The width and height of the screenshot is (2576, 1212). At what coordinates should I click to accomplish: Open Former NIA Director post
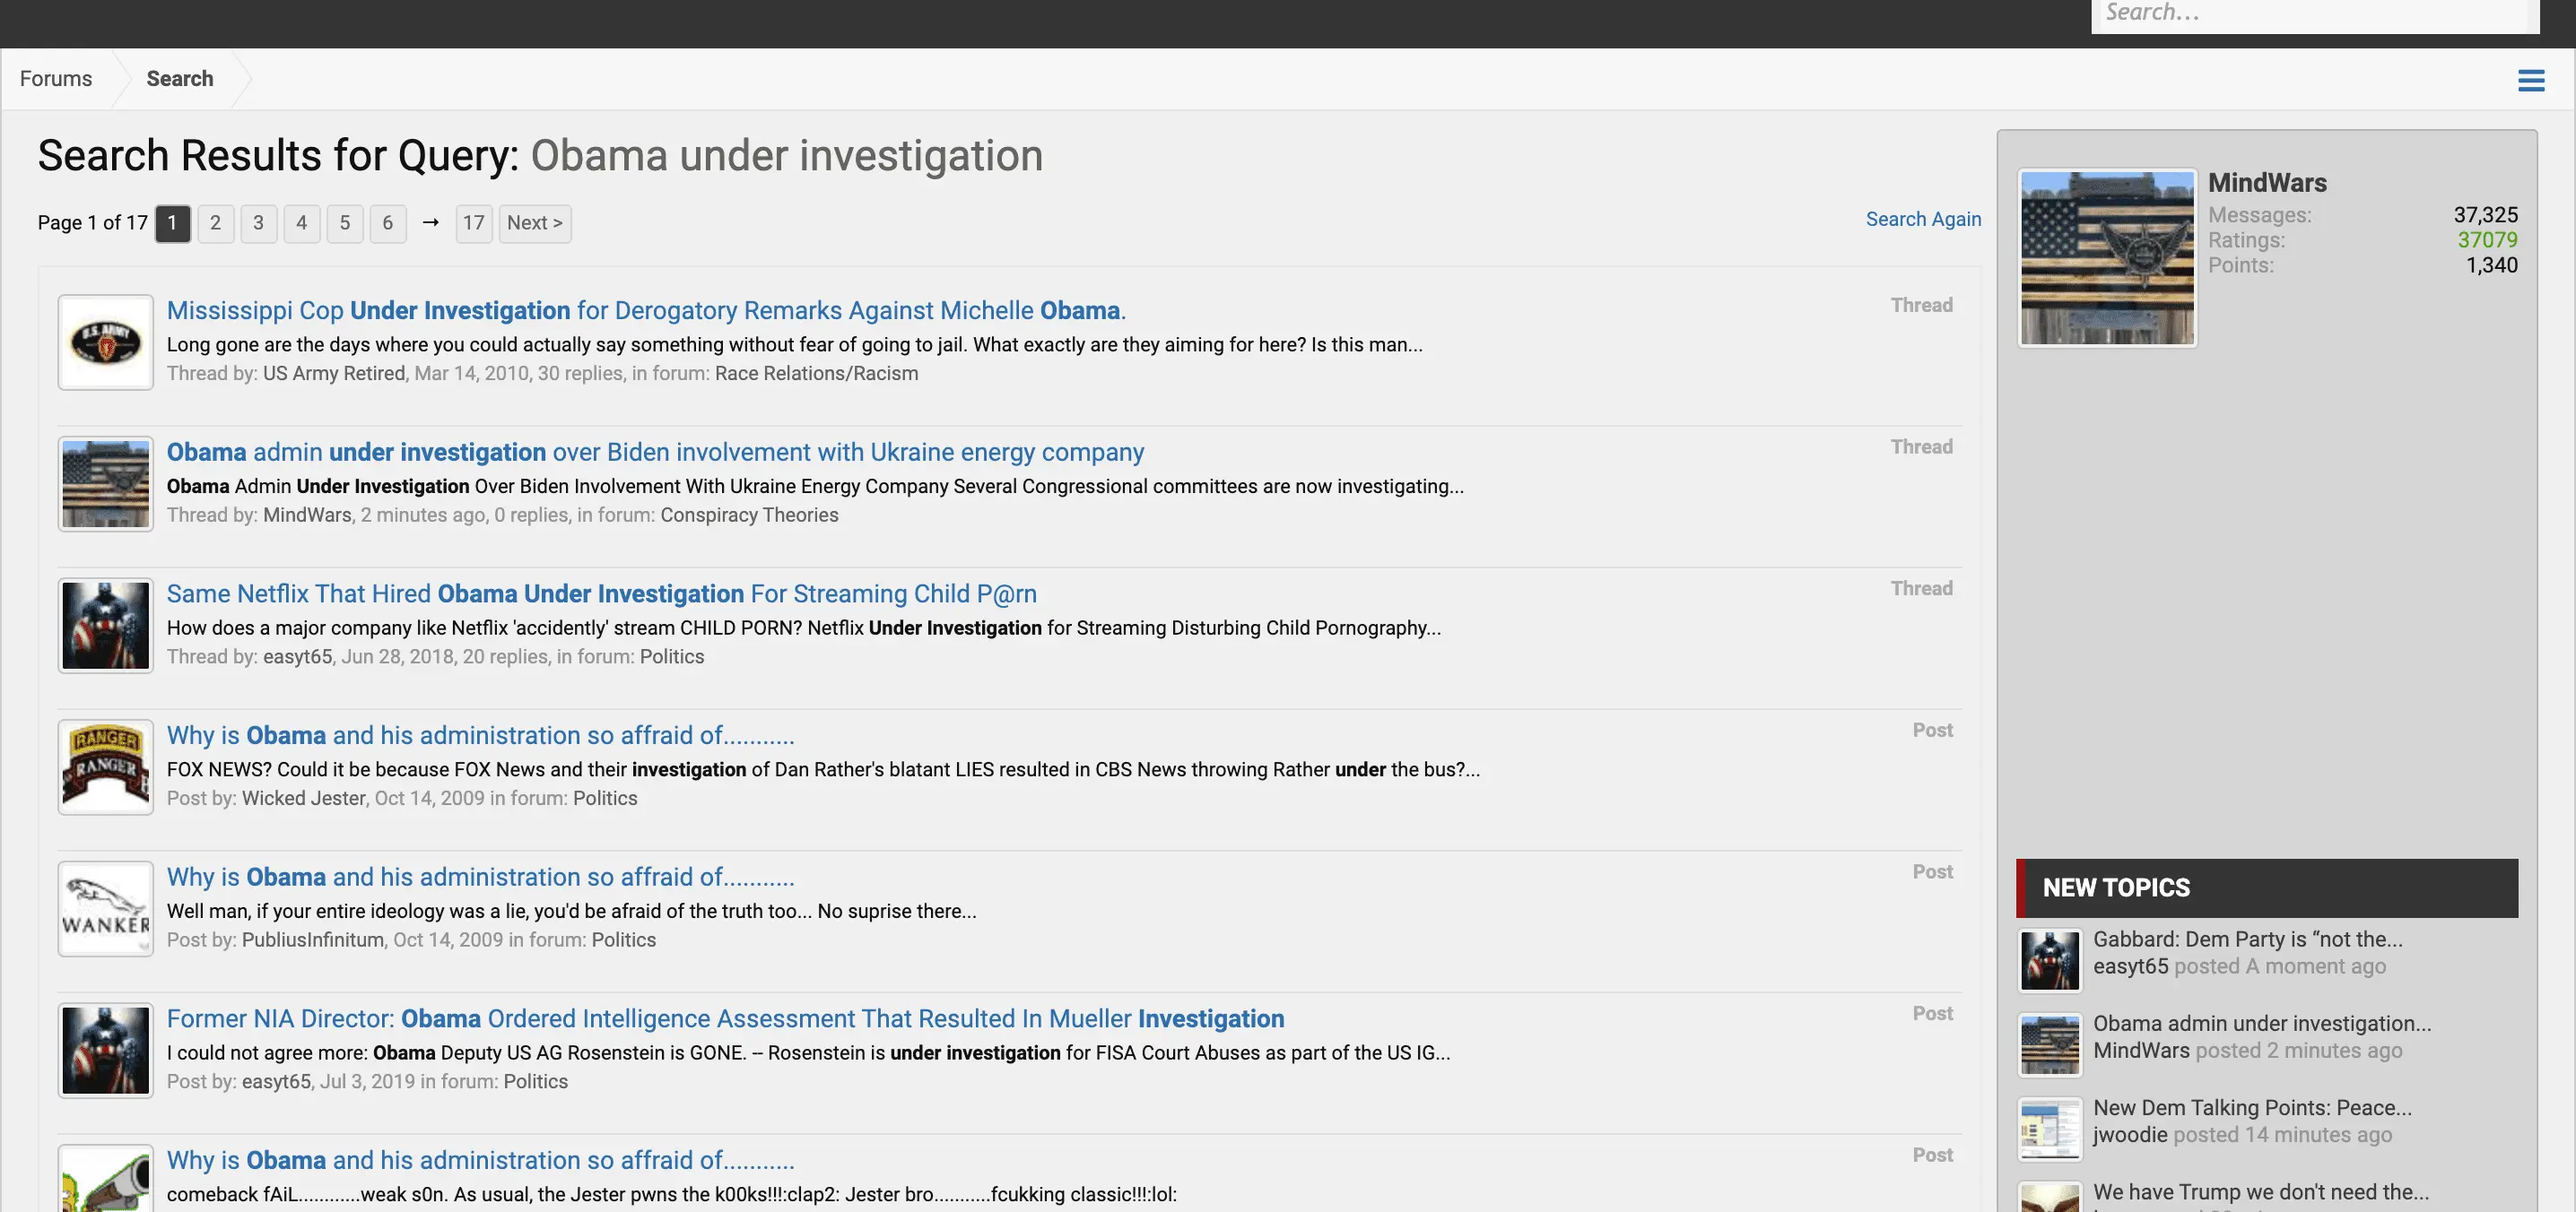tap(725, 1019)
